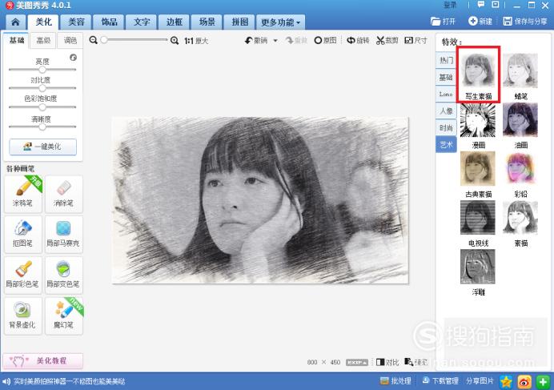Click the 亮度 brightness slider handle
The image size is (554, 390).
(x=42, y=70)
